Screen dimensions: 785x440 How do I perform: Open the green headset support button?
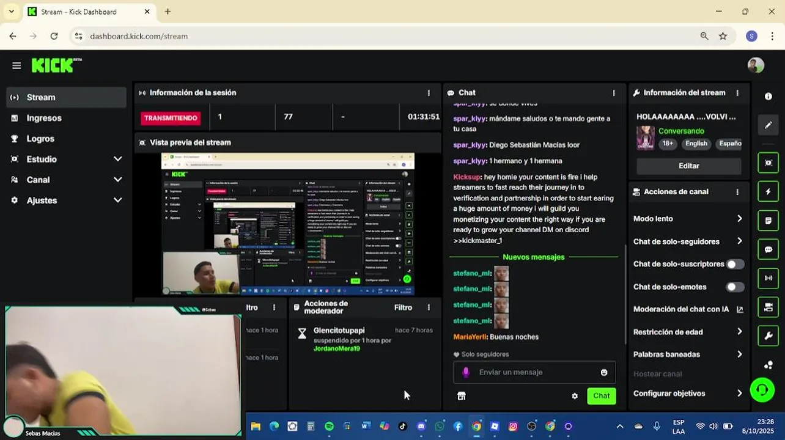(x=762, y=390)
